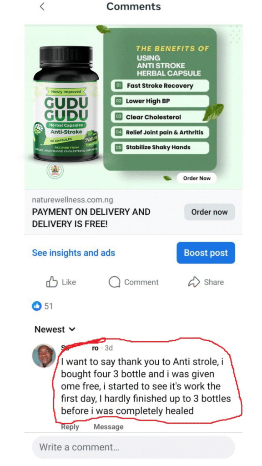The width and height of the screenshot is (262, 466).
Task: Click Reply under the comment
Action: [70, 427]
